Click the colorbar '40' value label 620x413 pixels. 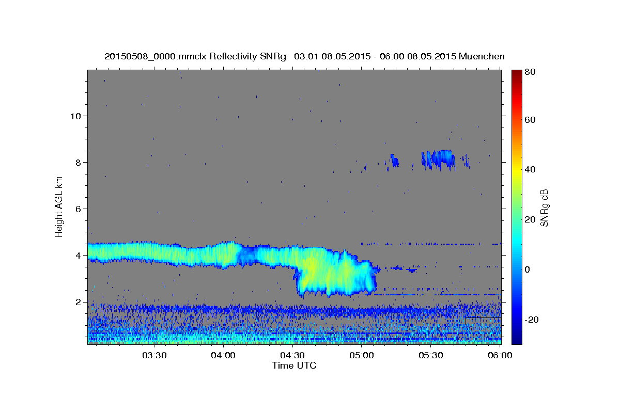(x=530, y=169)
